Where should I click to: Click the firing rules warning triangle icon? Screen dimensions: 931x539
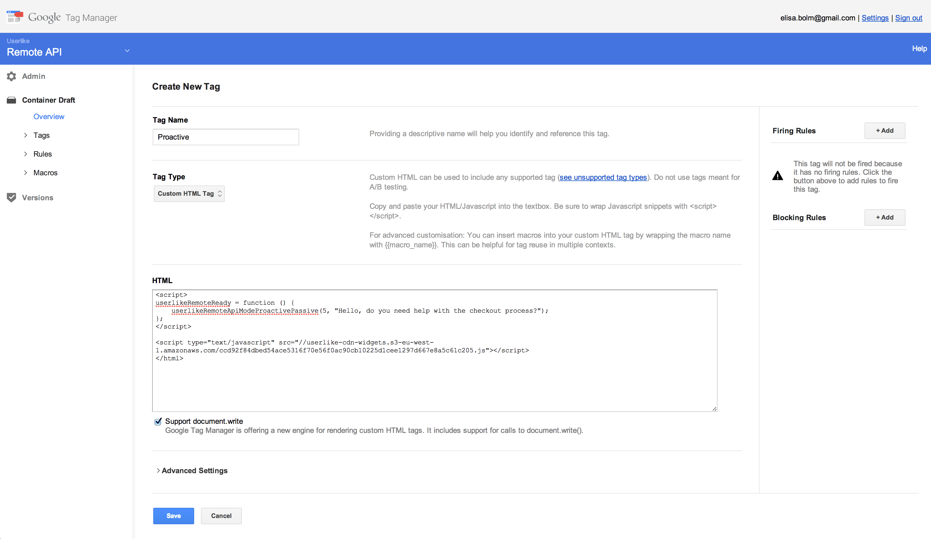pos(777,176)
